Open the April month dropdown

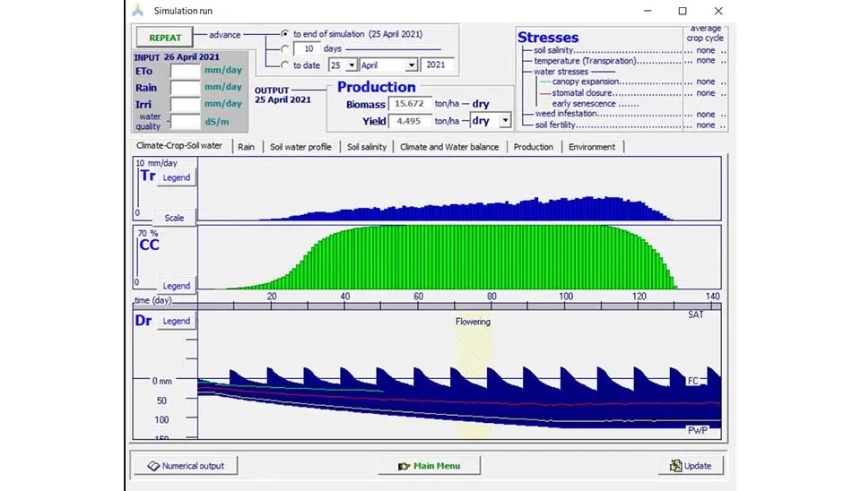tap(412, 65)
